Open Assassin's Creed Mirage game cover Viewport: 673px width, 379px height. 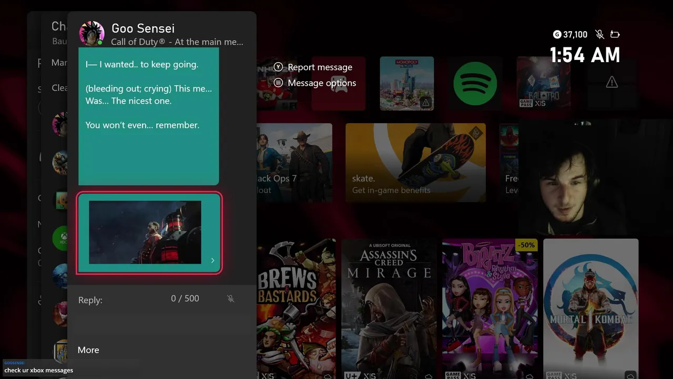(389, 308)
